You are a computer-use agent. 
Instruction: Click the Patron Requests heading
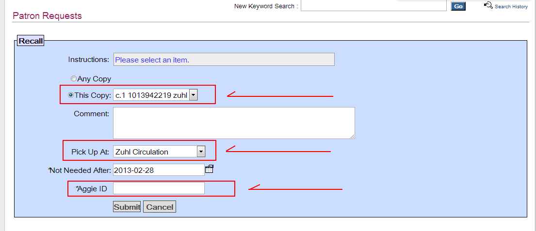click(x=47, y=15)
